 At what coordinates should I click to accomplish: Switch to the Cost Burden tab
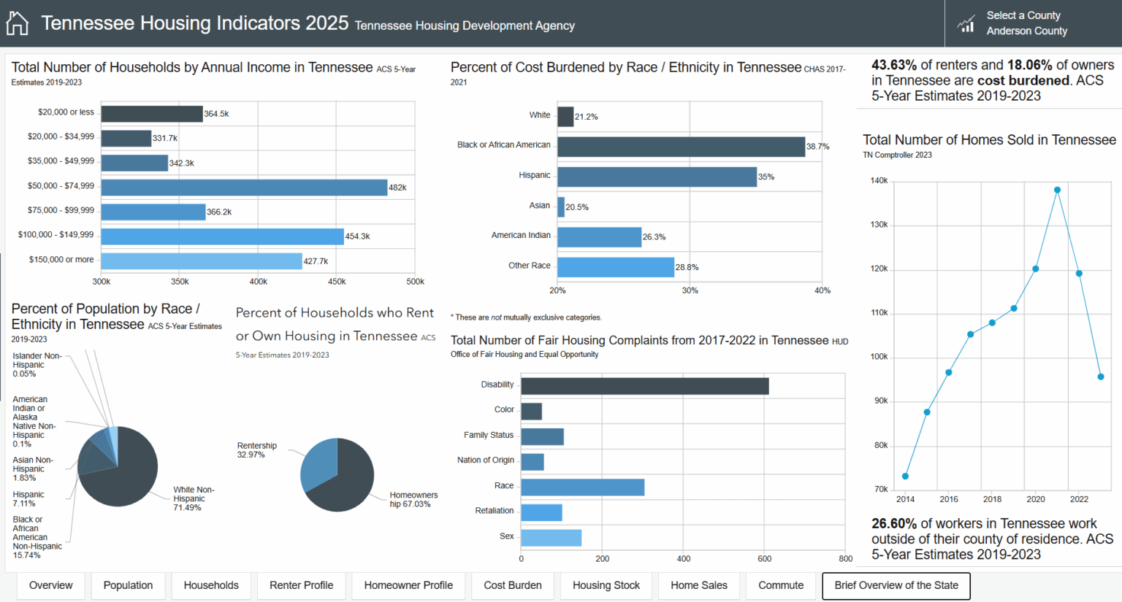tap(513, 585)
